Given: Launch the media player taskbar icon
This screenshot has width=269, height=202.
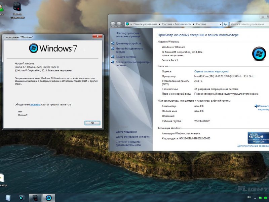Looking at the screenshot, I should [22, 198].
